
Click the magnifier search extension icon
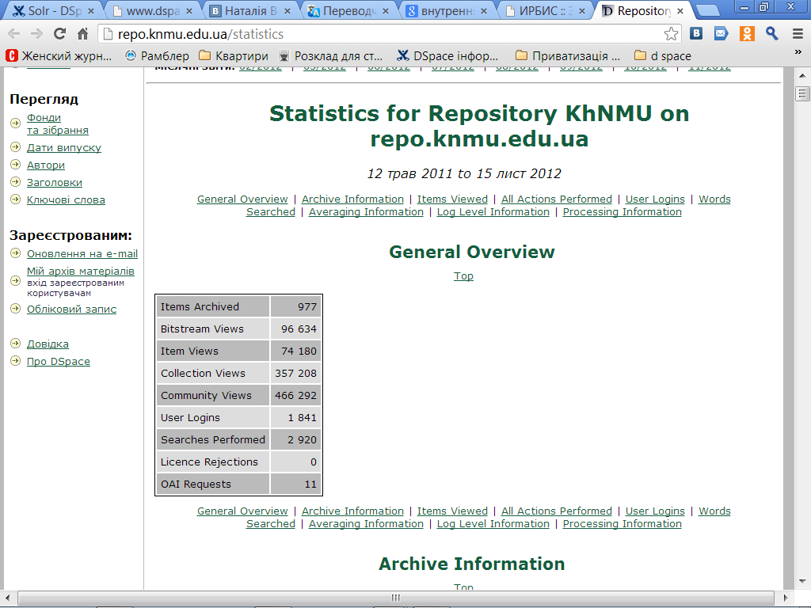click(771, 33)
